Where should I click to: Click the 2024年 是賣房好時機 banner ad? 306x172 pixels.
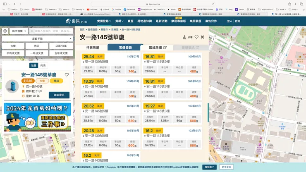pos(37,117)
